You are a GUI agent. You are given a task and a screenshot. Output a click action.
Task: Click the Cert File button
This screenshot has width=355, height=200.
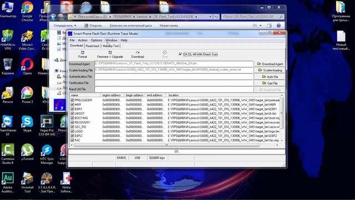(270, 83)
